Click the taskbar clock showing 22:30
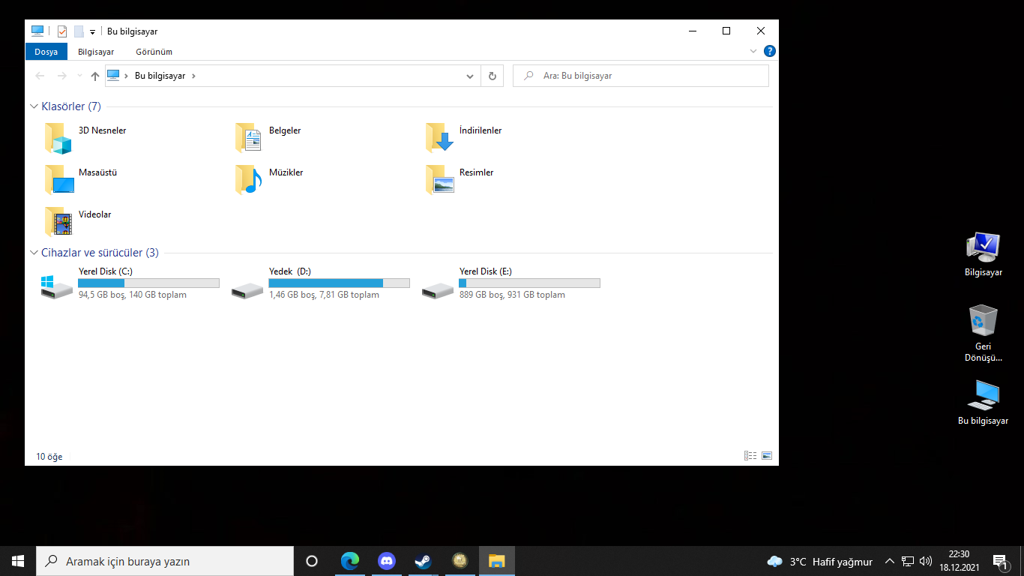 coord(960,561)
